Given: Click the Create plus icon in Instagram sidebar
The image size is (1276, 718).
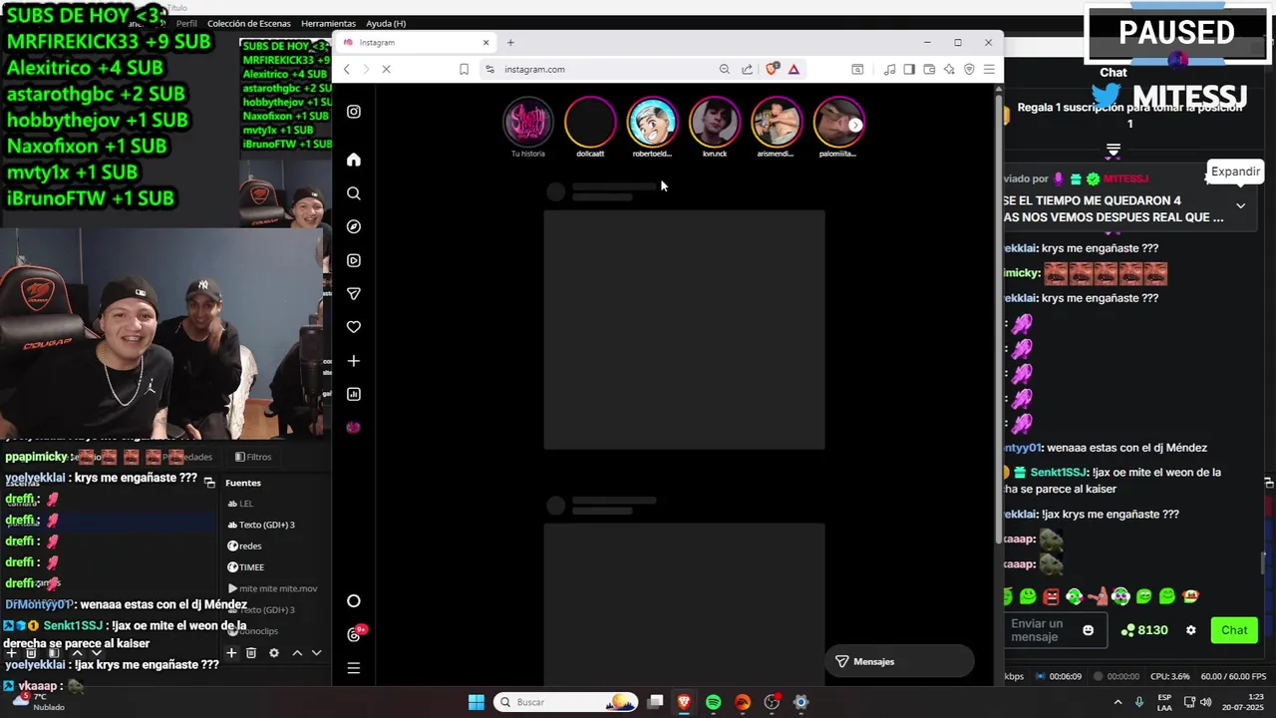Looking at the screenshot, I should (x=353, y=361).
